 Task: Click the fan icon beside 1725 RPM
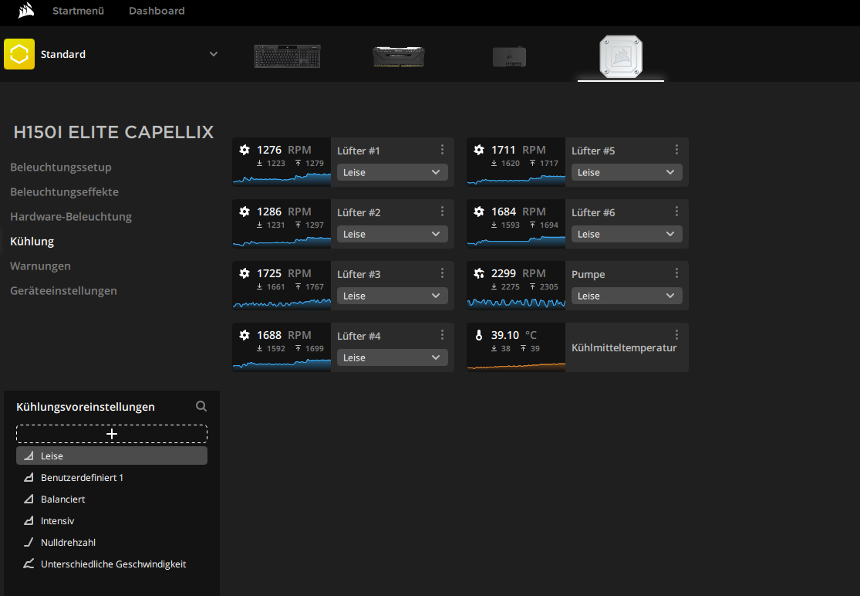[x=245, y=273]
